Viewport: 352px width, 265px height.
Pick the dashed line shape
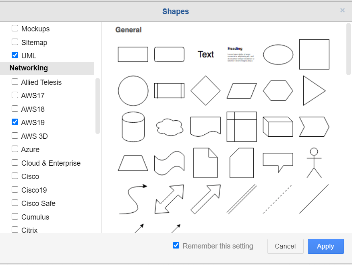click(x=278, y=199)
